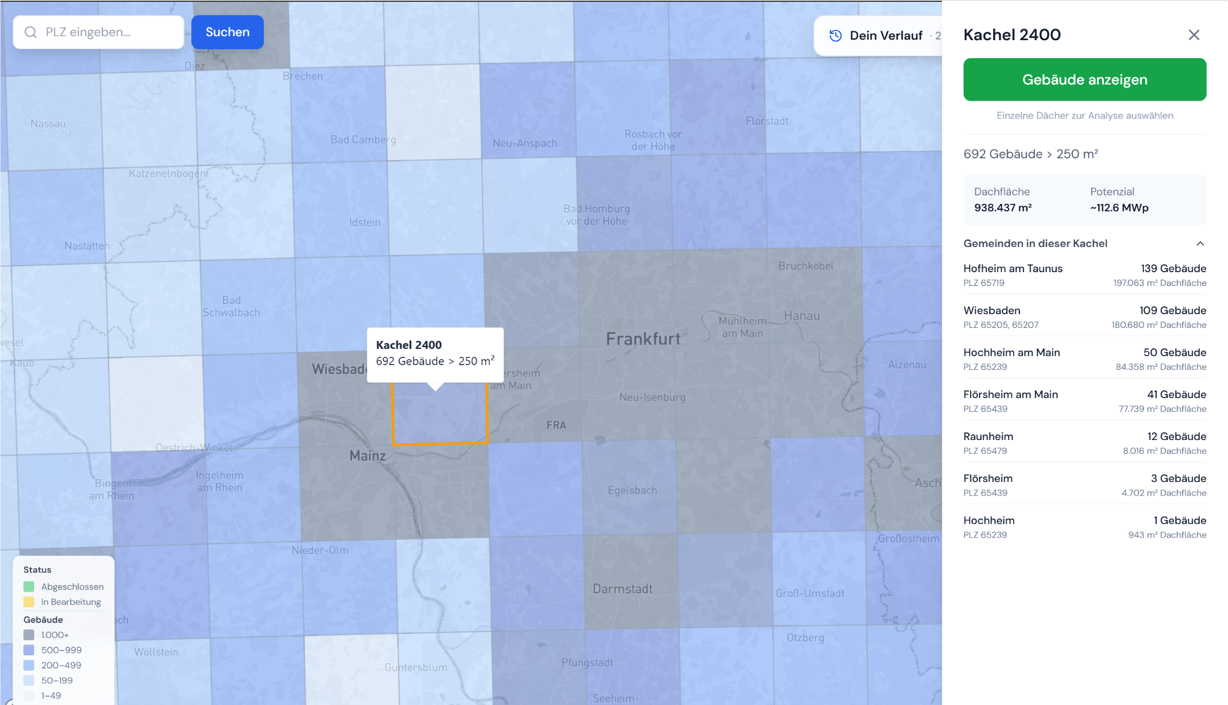The height and width of the screenshot is (705, 1228).
Task: Select Flörsheim am Main row
Action: 1085,401
